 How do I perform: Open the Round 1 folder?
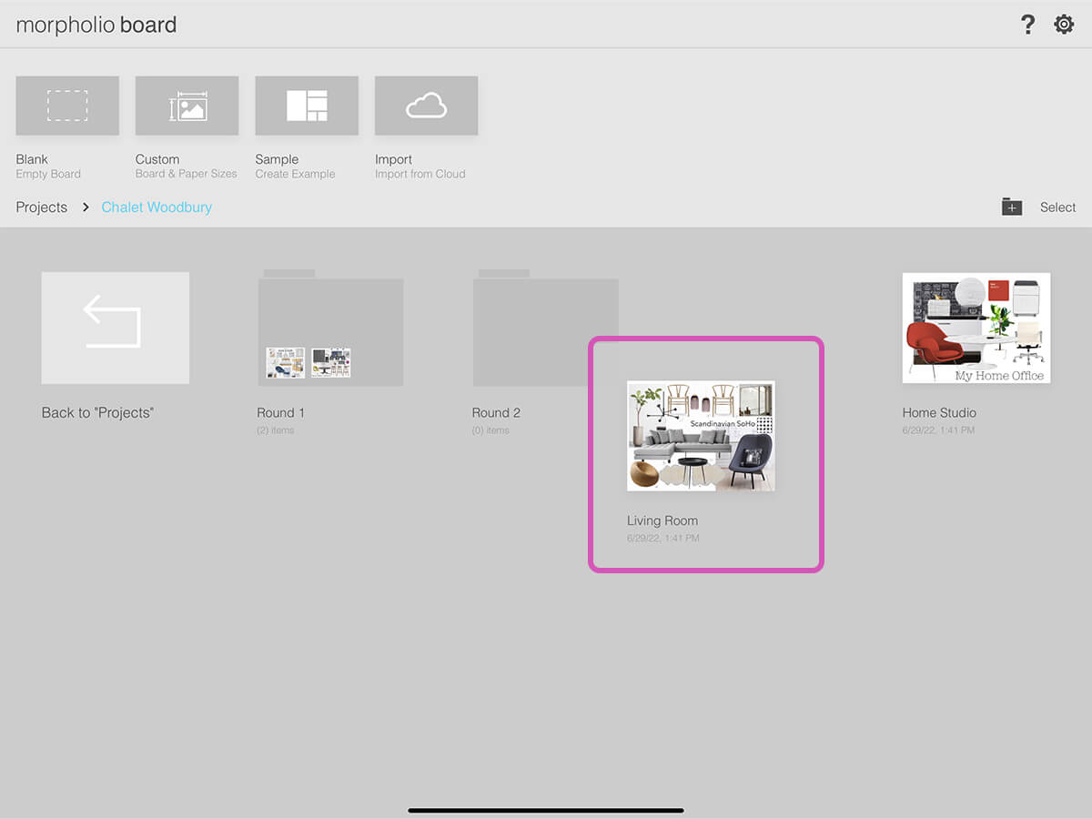(x=330, y=329)
